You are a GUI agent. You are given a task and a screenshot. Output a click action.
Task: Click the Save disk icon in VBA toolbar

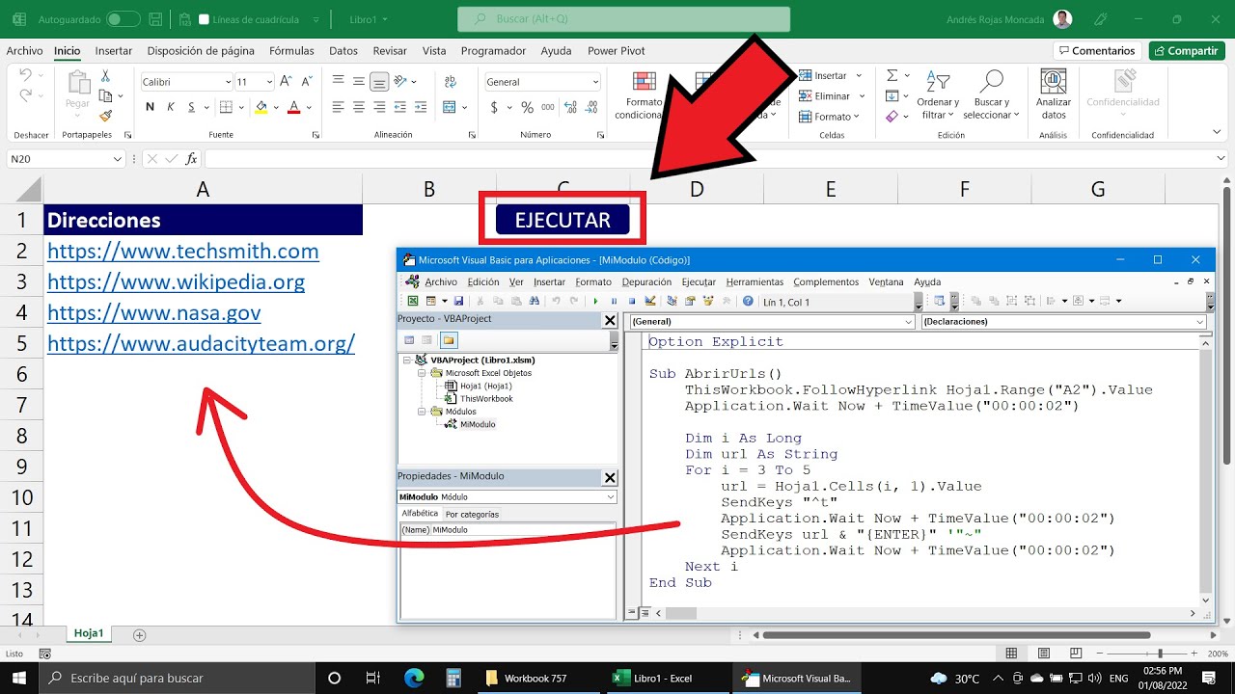point(458,301)
